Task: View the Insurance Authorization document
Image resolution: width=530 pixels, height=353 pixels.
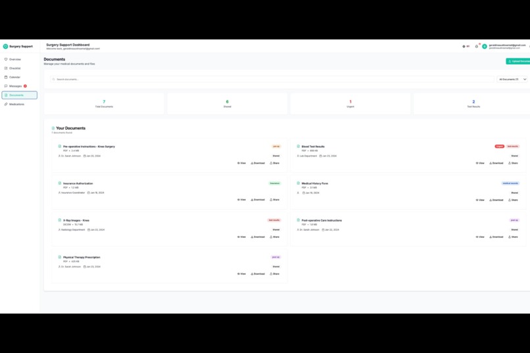Action: click(x=242, y=200)
